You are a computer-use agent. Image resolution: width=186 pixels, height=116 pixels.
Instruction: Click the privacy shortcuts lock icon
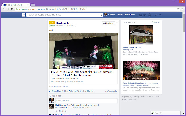[x=156, y=15]
